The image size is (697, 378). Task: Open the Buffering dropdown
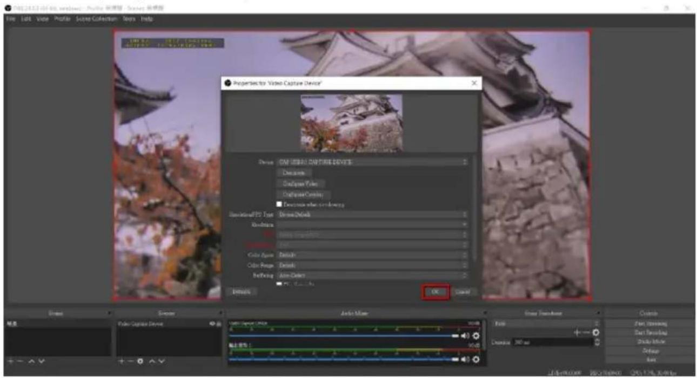coord(373,276)
